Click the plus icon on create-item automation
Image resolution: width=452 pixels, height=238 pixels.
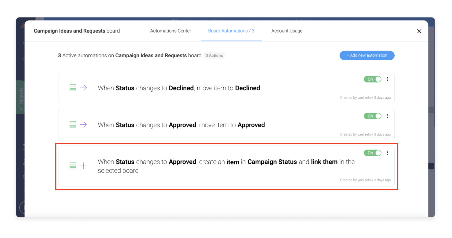pos(83,166)
